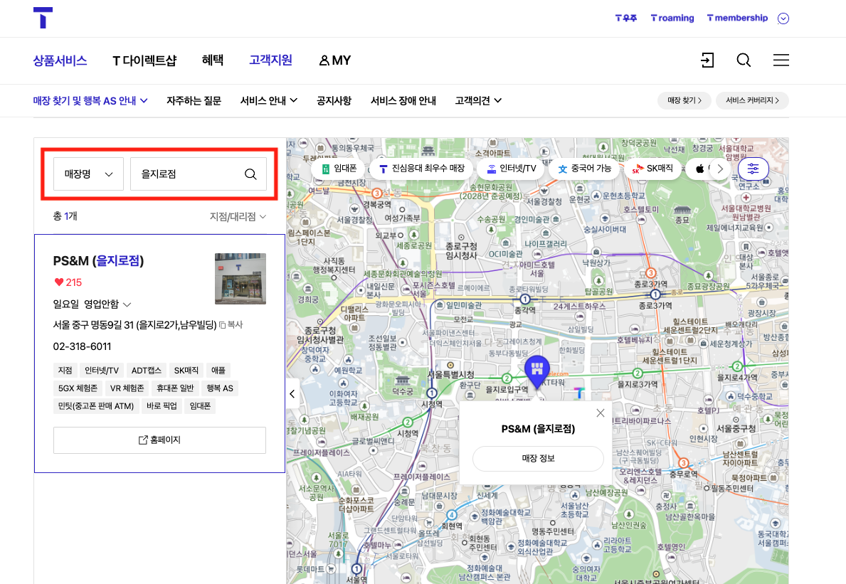Toggle the SK매직 filter chip
The image size is (846, 584).
click(x=652, y=169)
